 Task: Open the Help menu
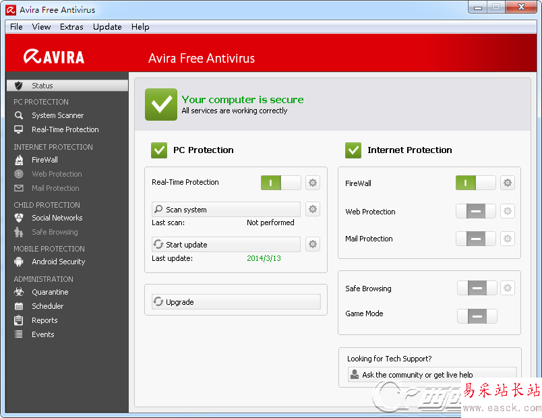(140, 26)
